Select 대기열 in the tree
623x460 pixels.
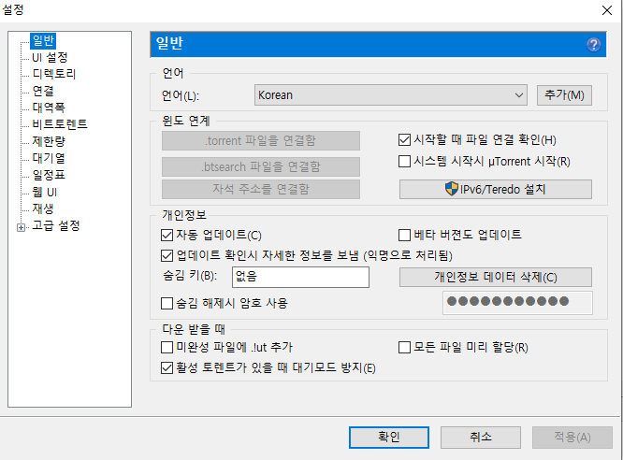(x=48, y=158)
